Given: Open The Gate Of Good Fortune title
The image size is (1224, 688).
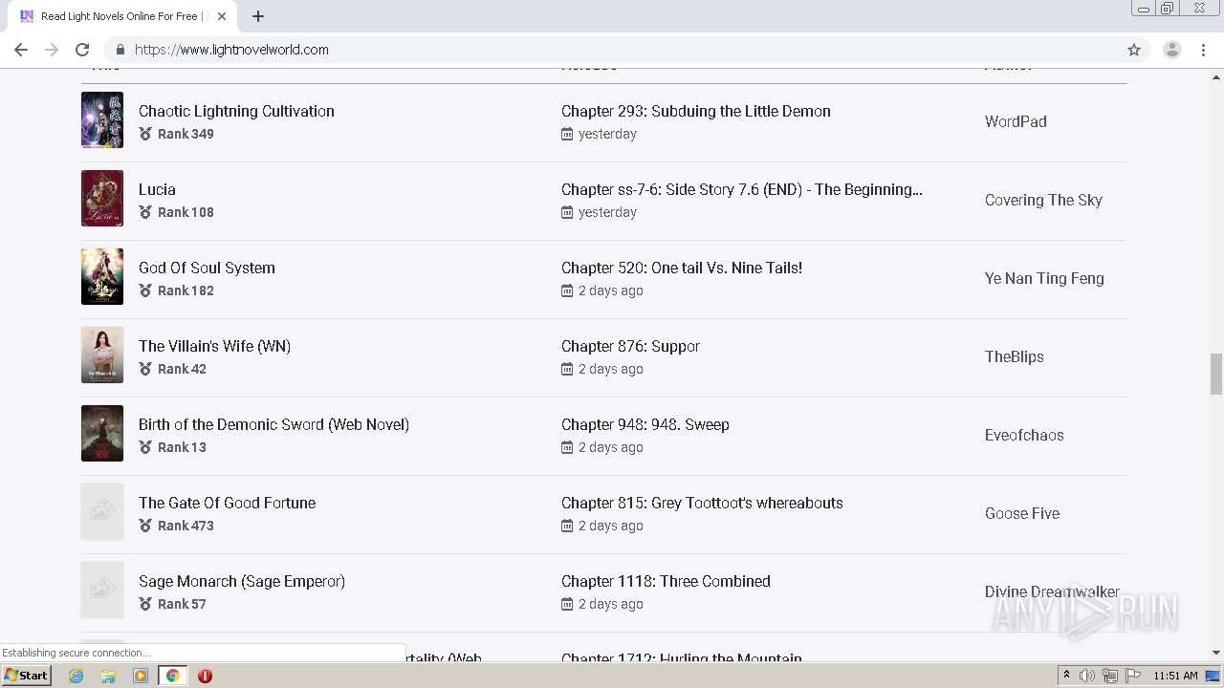Looking at the screenshot, I should point(227,503).
